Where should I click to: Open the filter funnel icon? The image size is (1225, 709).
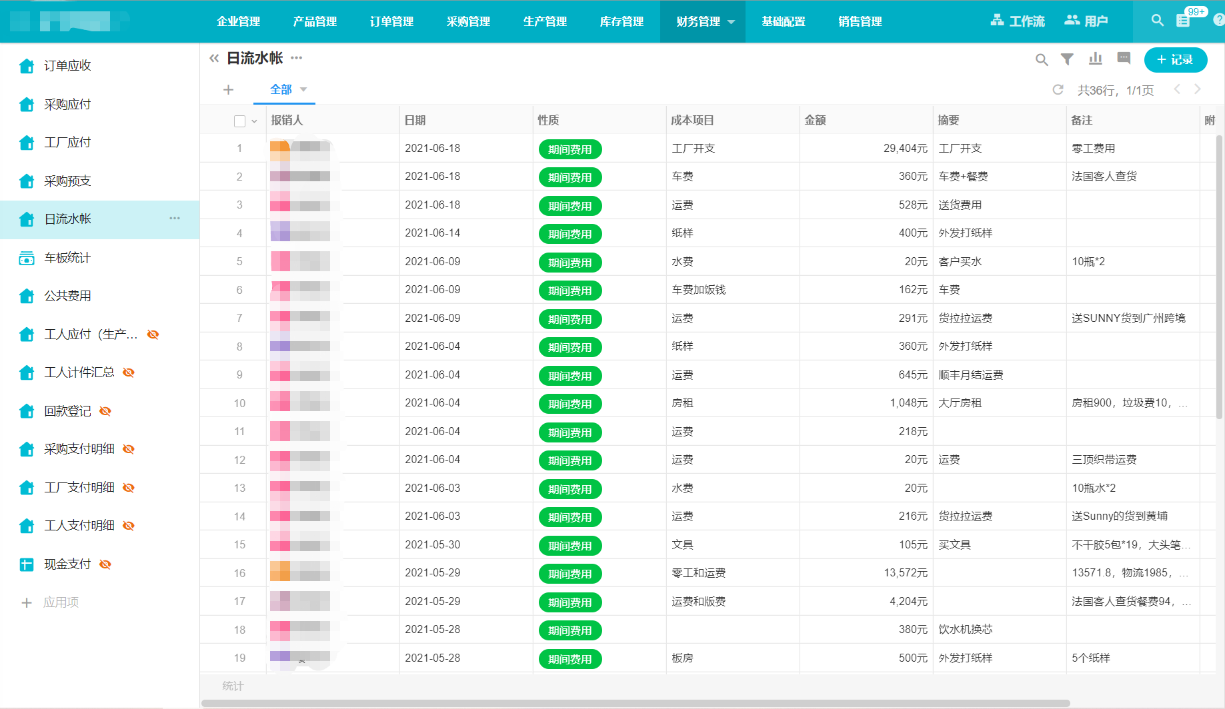point(1067,59)
